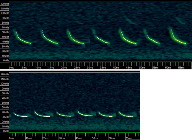Click the 120kHz label on upper frequency axis
Viewport: 192px width, 140px height.
click(4, 4)
